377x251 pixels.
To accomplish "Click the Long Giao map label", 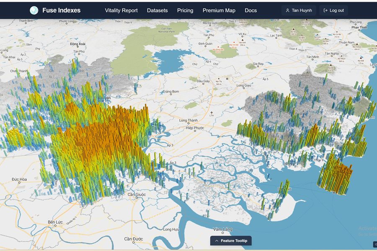I will point(244,85).
